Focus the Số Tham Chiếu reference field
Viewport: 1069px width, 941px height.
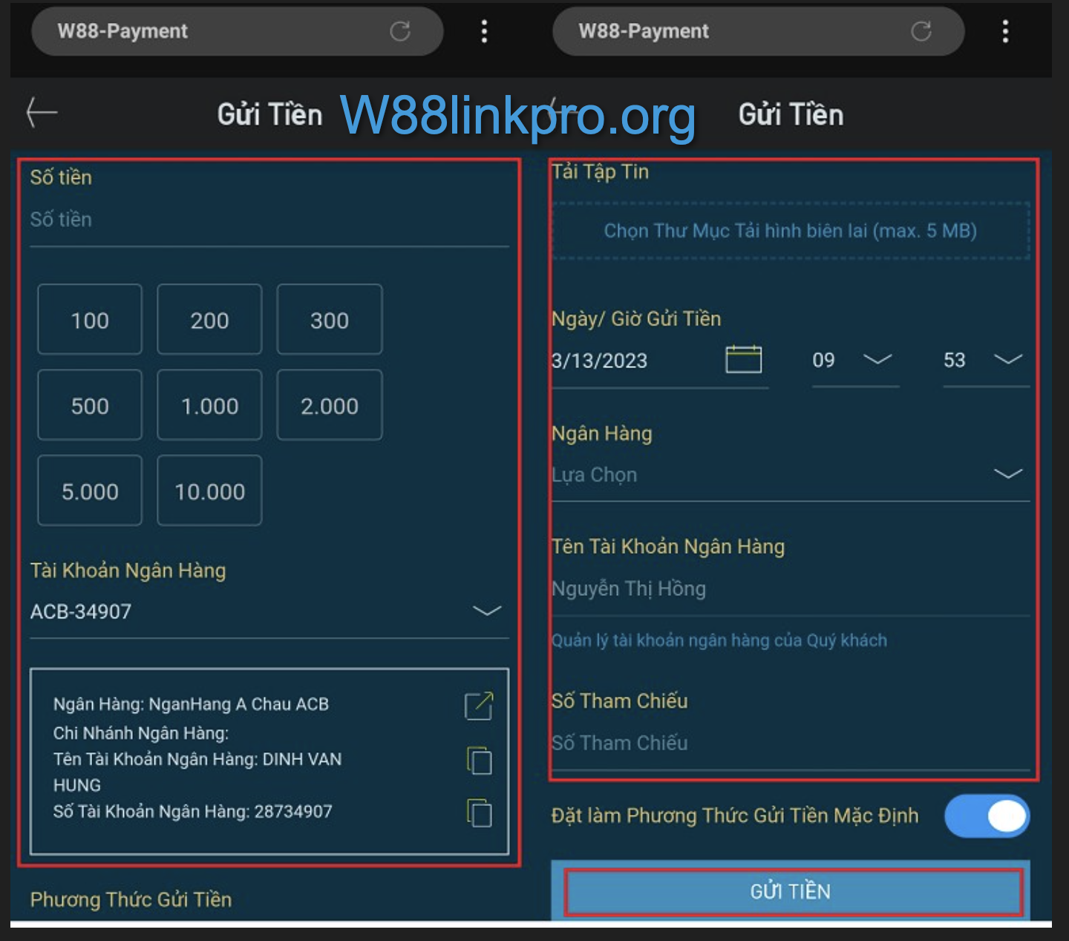pyautogui.click(x=791, y=744)
